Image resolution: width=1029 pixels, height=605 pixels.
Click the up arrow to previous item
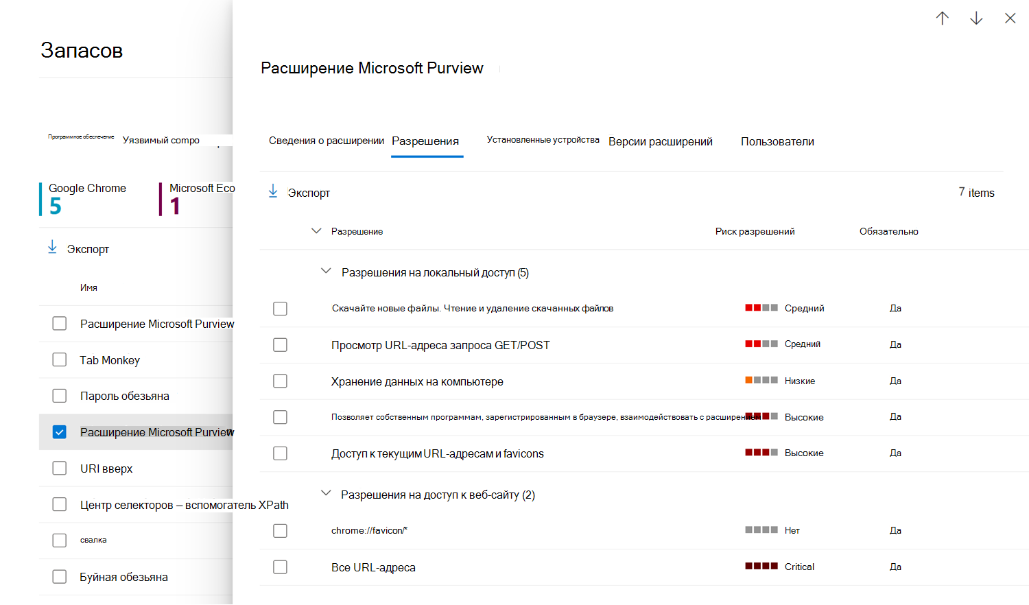(x=942, y=19)
